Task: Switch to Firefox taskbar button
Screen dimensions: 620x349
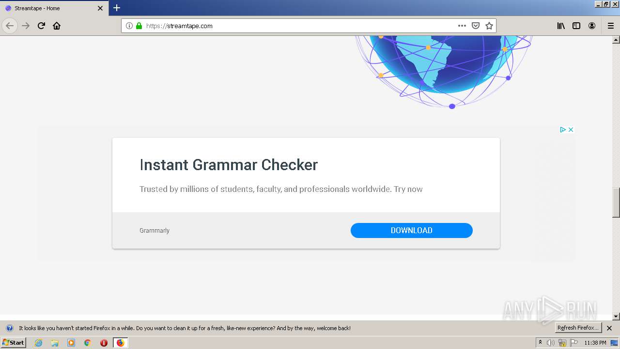Action: 120,343
